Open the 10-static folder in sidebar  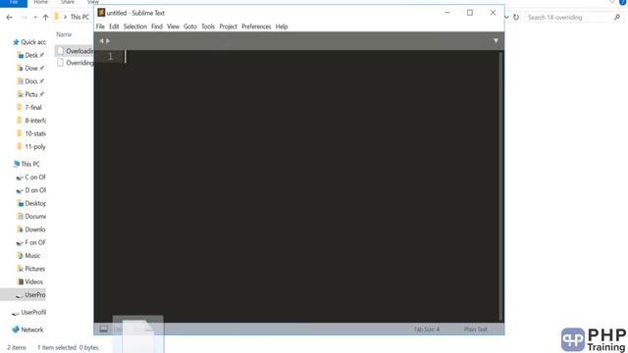[31, 133]
